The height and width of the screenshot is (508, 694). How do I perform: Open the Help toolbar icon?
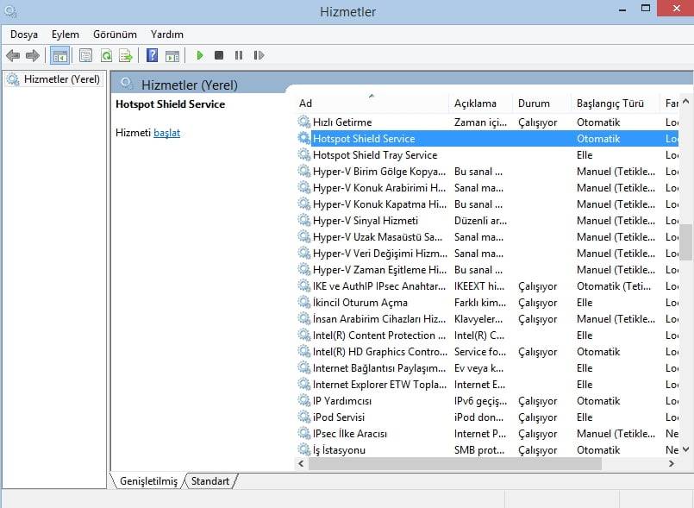point(152,55)
